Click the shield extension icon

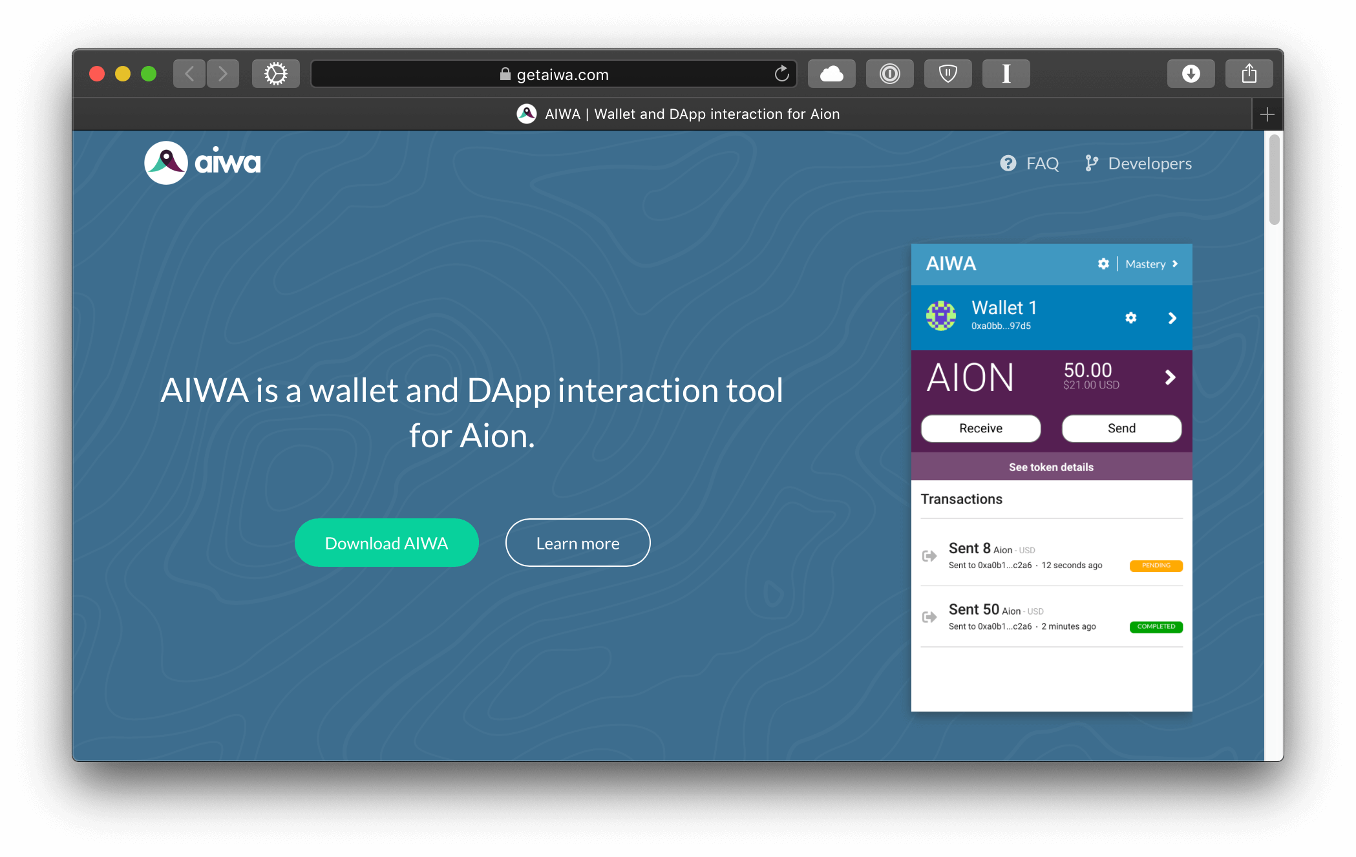point(948,74)
